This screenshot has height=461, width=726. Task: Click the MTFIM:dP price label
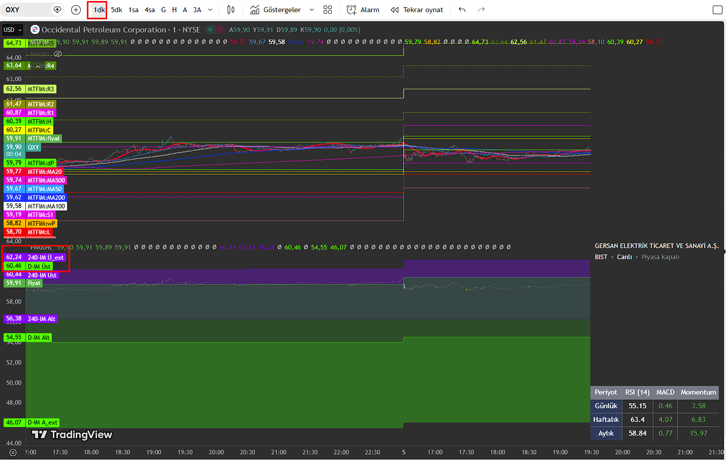coord(41,163)
